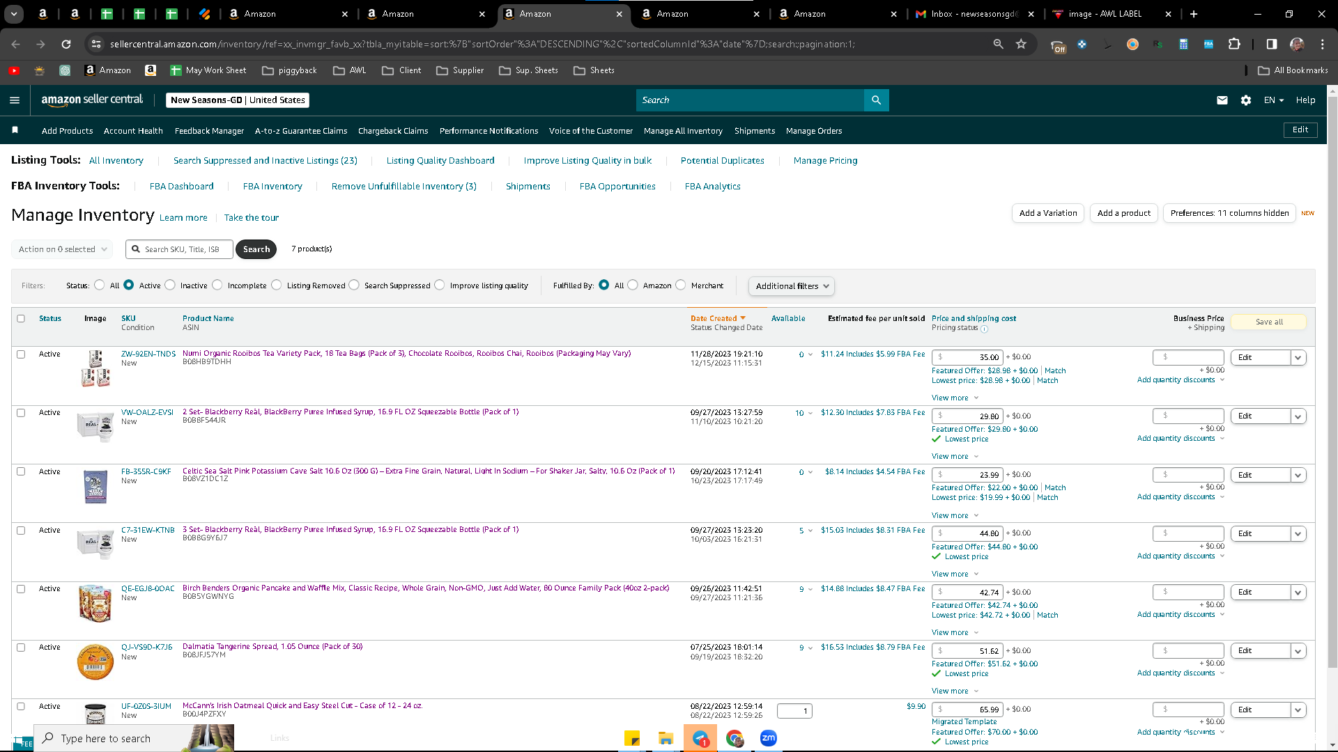Open the Zoom taskbar icon
Screen dimensions: 1338x752
tap(768, 738)
